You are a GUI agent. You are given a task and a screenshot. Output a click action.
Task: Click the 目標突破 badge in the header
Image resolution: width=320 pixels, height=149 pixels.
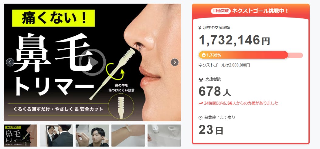click(x=221, y=11)
